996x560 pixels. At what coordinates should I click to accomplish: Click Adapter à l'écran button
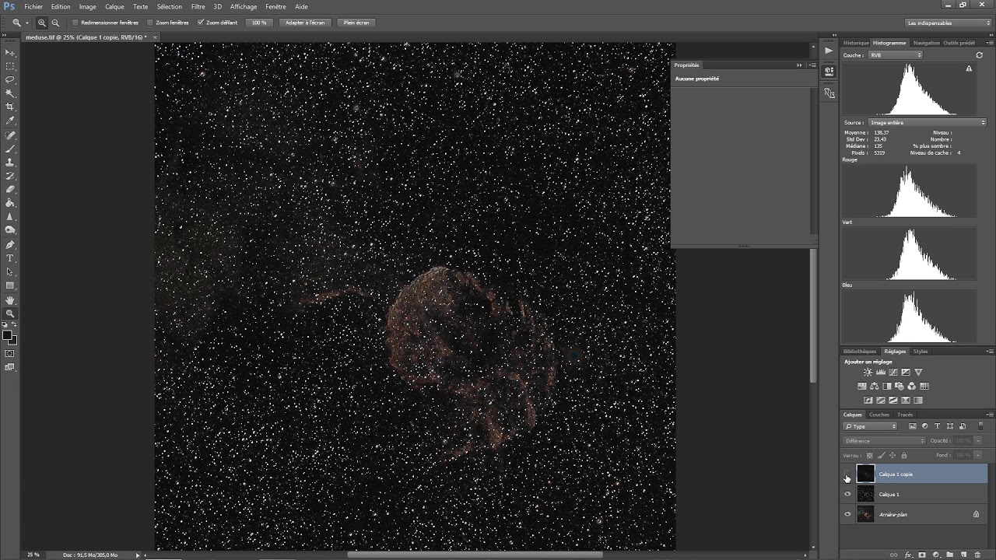305,23
